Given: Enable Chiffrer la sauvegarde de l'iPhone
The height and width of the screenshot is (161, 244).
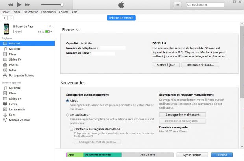Looking at the screenshot, I should (x=71, y=129).
